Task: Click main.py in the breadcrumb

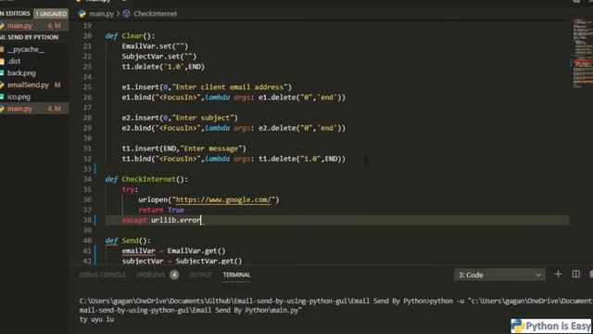Action: click(101, 14)
